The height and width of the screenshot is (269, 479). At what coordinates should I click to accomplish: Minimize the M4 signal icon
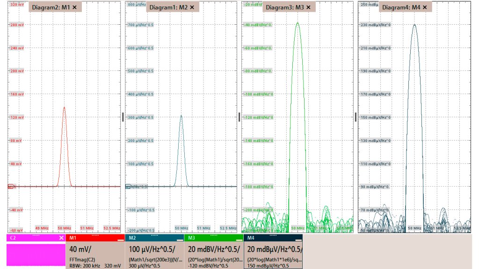(x=298, y=240)
